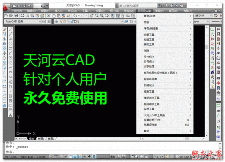This screenshot has width=225, height=162.
Task: Click the Zoom realtime magnifier icon
Action: point(97,16)
